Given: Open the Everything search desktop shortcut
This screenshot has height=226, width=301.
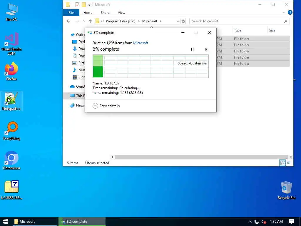Looking at the screenshot, I should (x=11, y=131).
